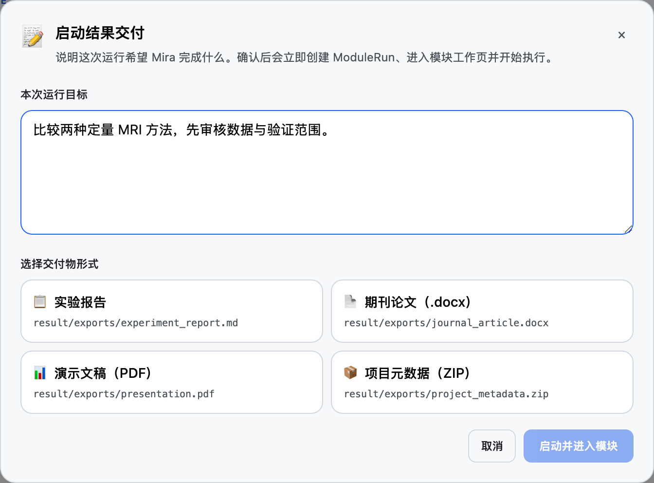Select the 期刊论文 (.docx) deliverable card
Screen dimensions: 654x483
482,311
